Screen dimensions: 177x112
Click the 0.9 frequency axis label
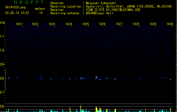(x=2, y=64)
